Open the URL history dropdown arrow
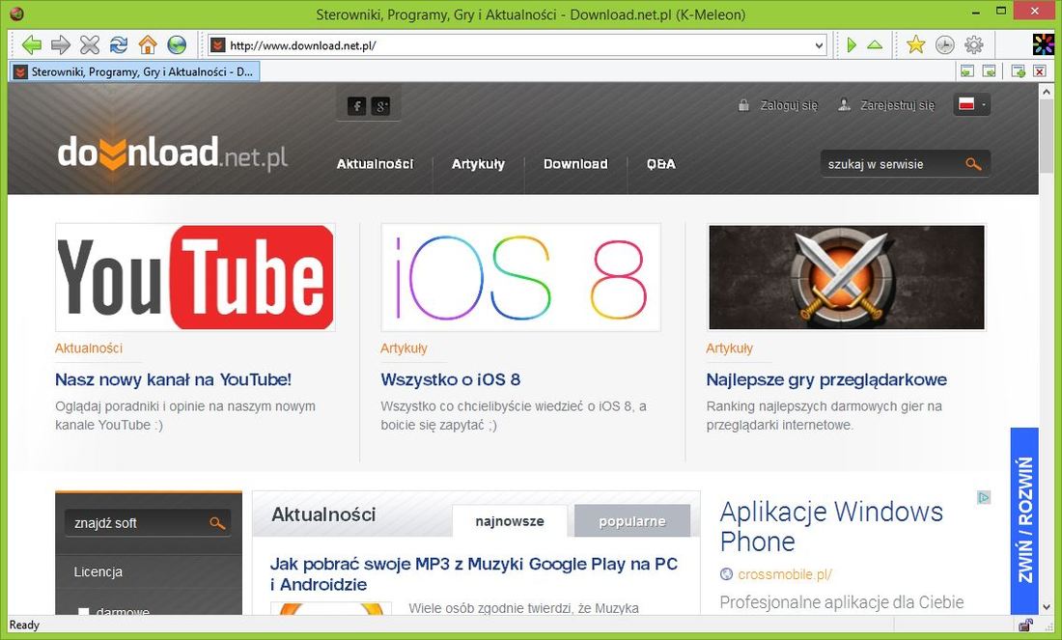The width and height of the screenshot is (1062, 640). tap(820, 45)
